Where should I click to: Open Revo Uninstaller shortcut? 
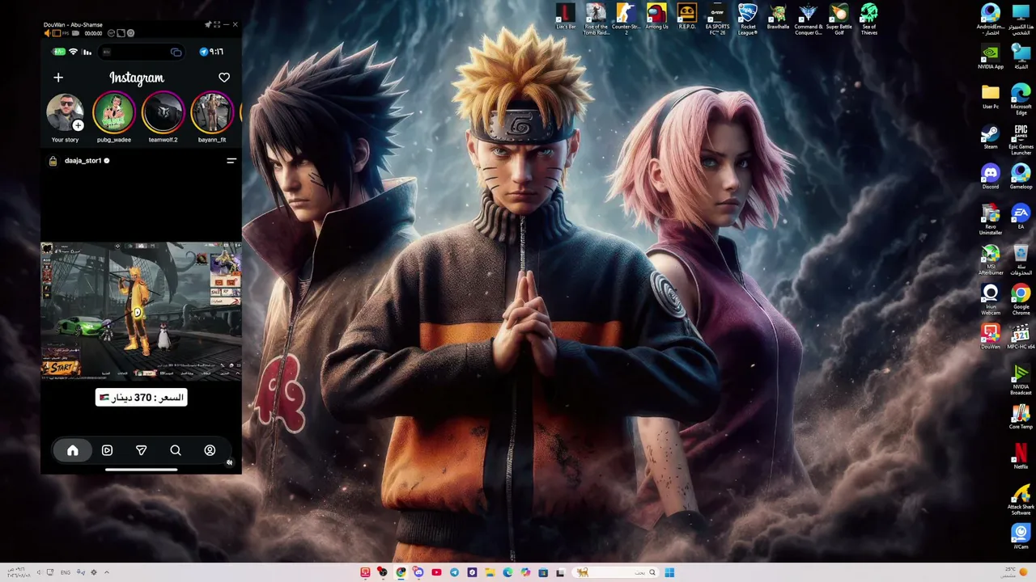(x=991, y=219)
